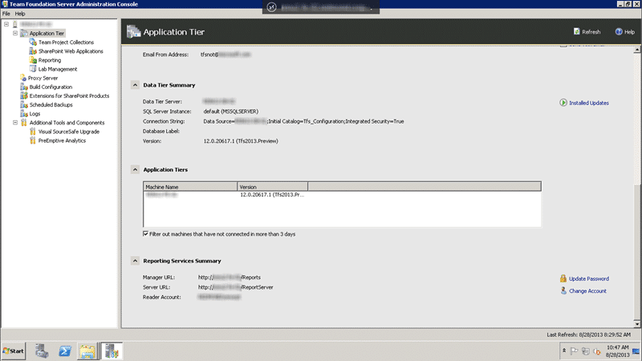The height and width of the screenshot is (361, 642).
Task: Click the Connection String value text
Action: point(303,121)
